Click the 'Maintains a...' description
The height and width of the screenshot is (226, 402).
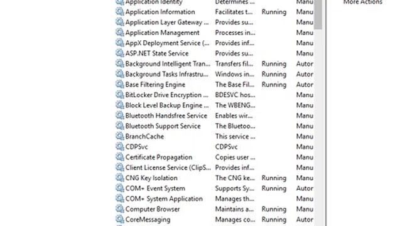click(x=234, y=209)
